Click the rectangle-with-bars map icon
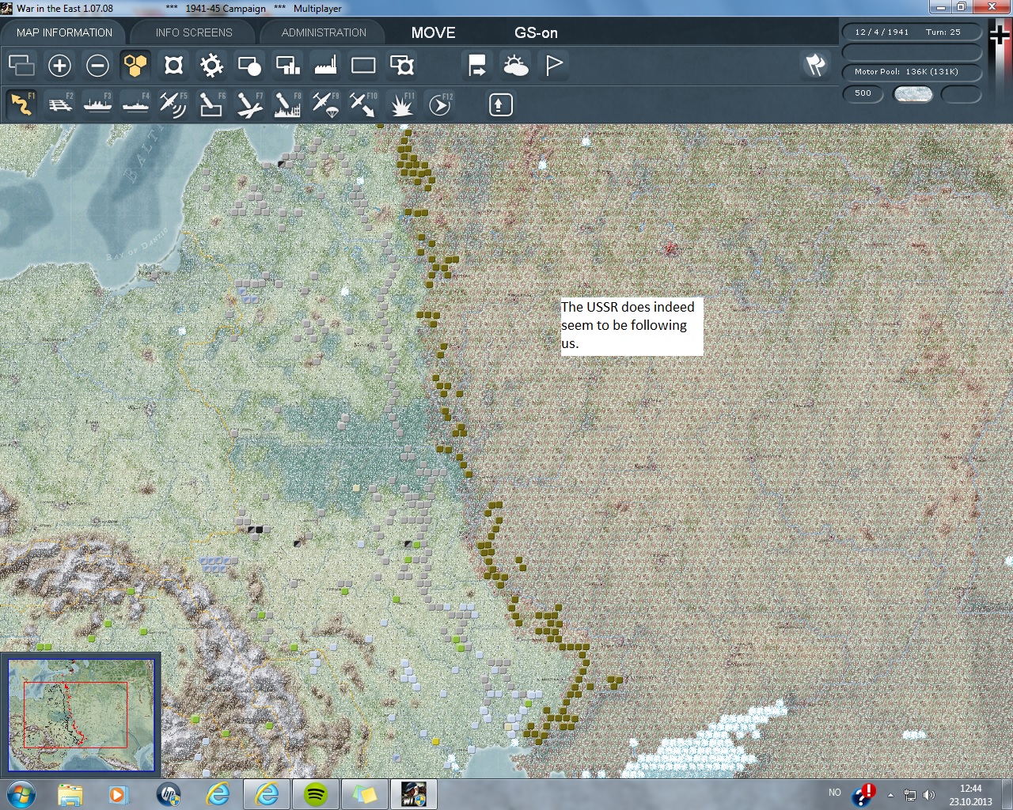The width and height of the screenshot is (1013, 810). tap(287, 65)
